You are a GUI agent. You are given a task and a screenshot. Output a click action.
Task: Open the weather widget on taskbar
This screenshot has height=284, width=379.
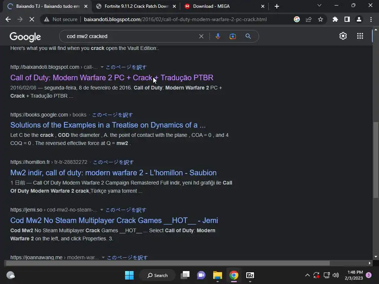click(x=11, y=275)
